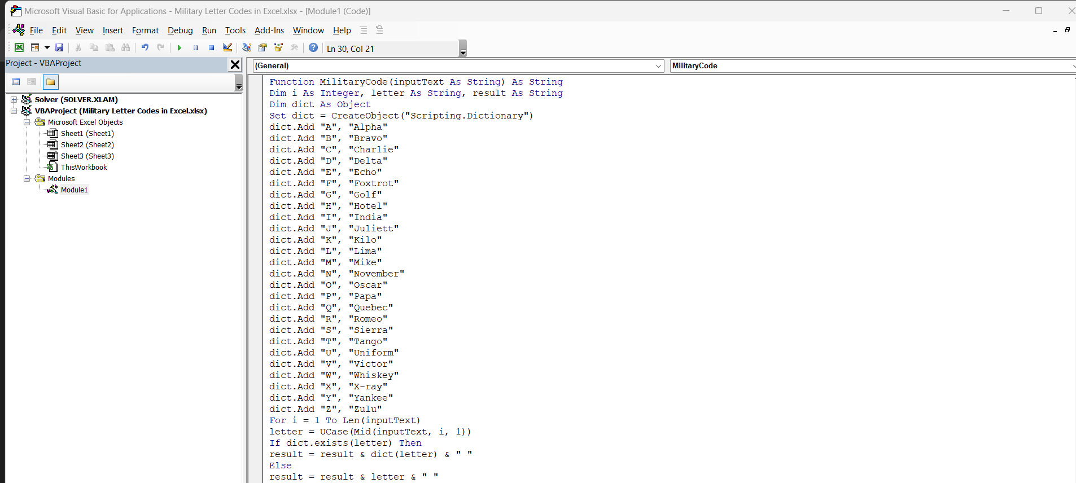Collapse the VBAProject Military Letter Codes node
This screenshot has height=483, width=1076.
pos(14,111)
